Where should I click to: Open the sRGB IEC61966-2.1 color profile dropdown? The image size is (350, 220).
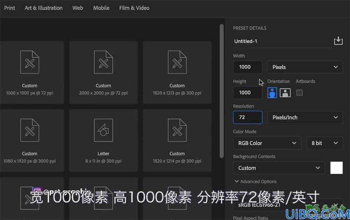288,205
